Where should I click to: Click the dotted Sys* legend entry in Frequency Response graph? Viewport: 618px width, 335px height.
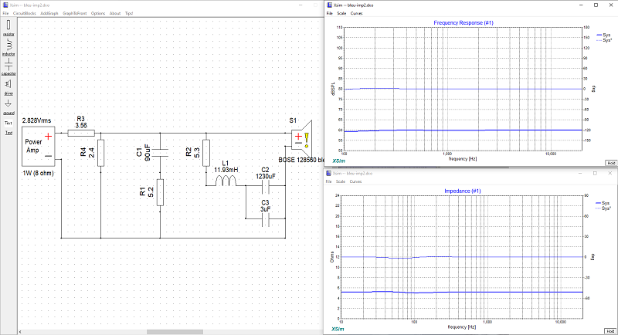[x=604, y=40]
